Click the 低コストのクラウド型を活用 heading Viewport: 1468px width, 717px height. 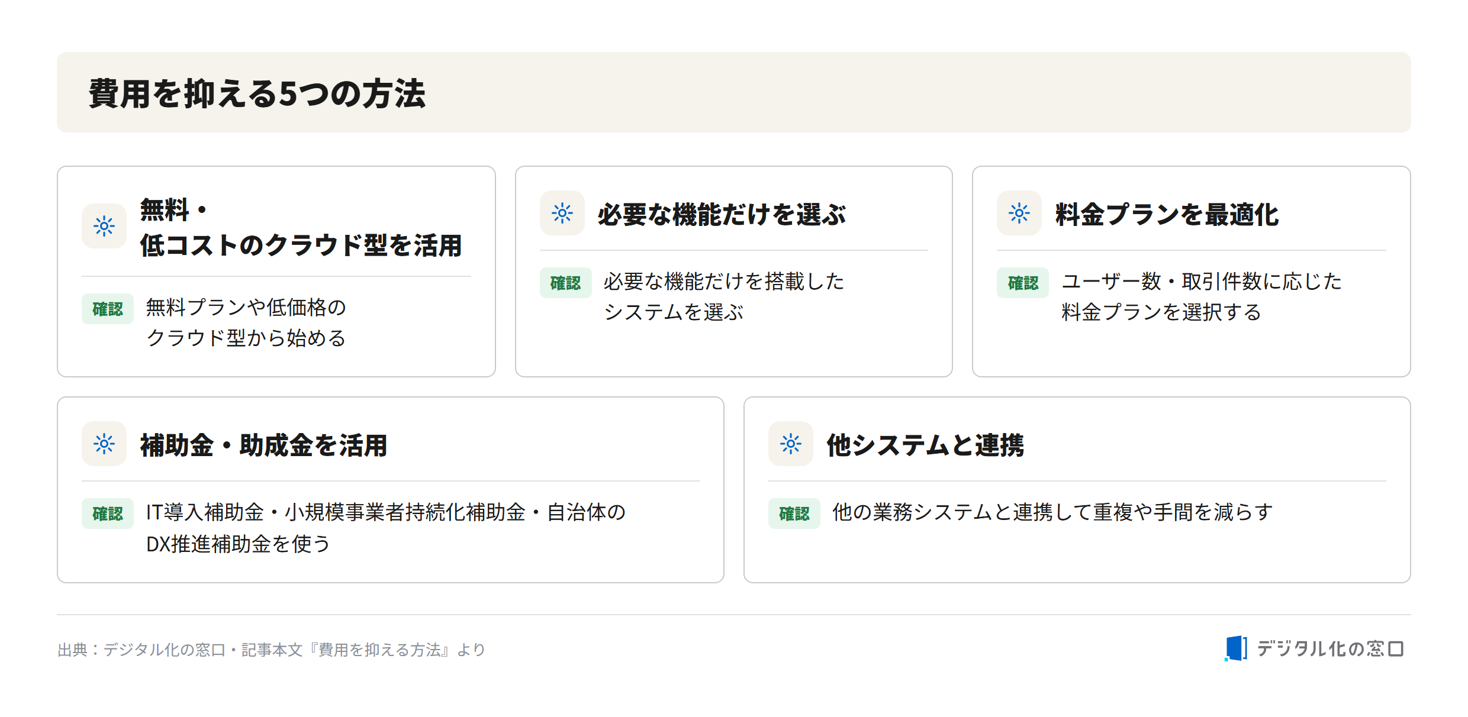click(301, 245)
